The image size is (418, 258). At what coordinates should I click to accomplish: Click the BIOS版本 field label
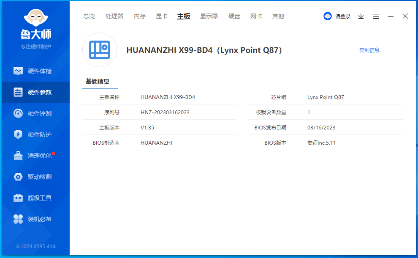pyautogui.click(x=275, y=143)
